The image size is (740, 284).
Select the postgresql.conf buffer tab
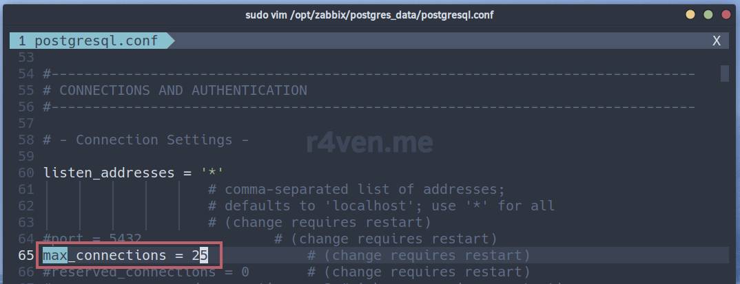point(88,41)
